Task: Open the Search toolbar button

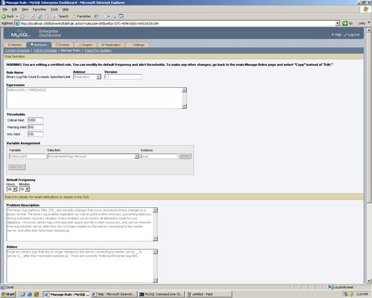Action: (x=61, y=16)
